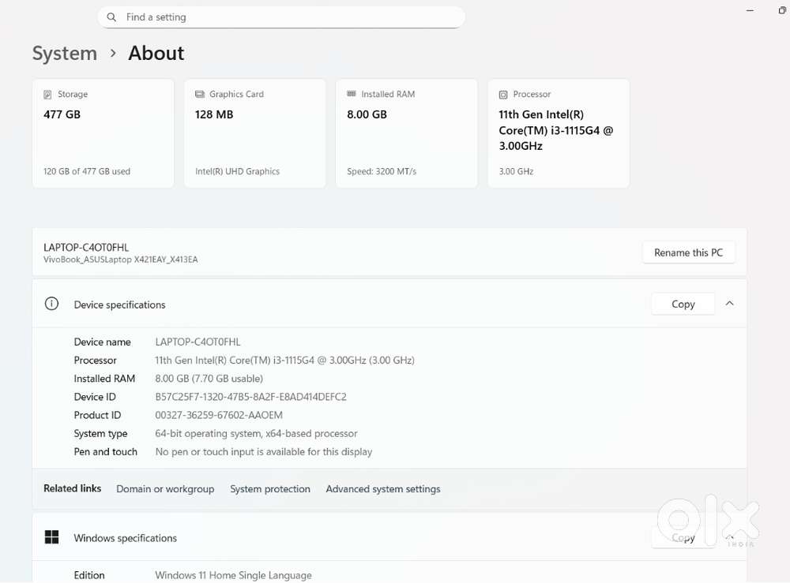790x583 pixels.
Task: Select the About breadcrumb item
Action: click(x=156, y=54)
